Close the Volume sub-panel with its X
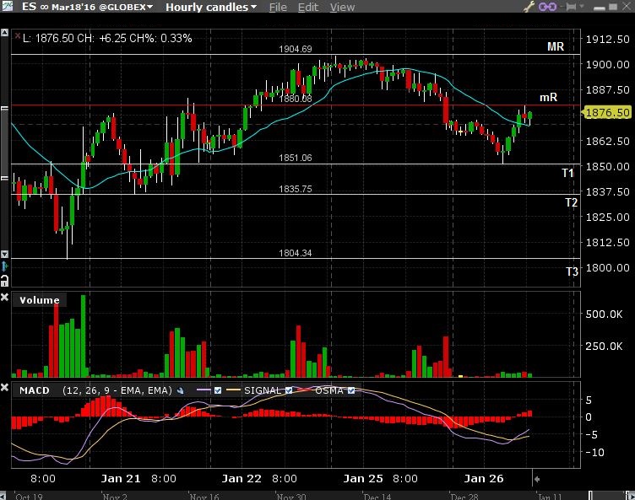The height and width of the screenshot is (500, 635). pyautogui.click(x=5, y=298)
